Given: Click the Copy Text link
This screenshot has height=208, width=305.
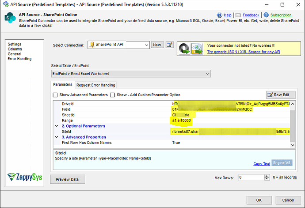Looking at the screenshot, I should pos(262,164).
